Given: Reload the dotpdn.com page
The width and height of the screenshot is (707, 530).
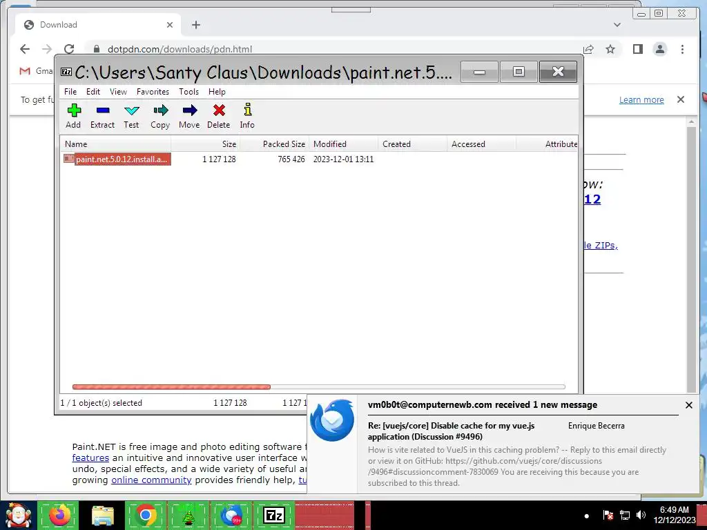Looking at the screenshot, I should pyautogui.click(x=69, y=49).
